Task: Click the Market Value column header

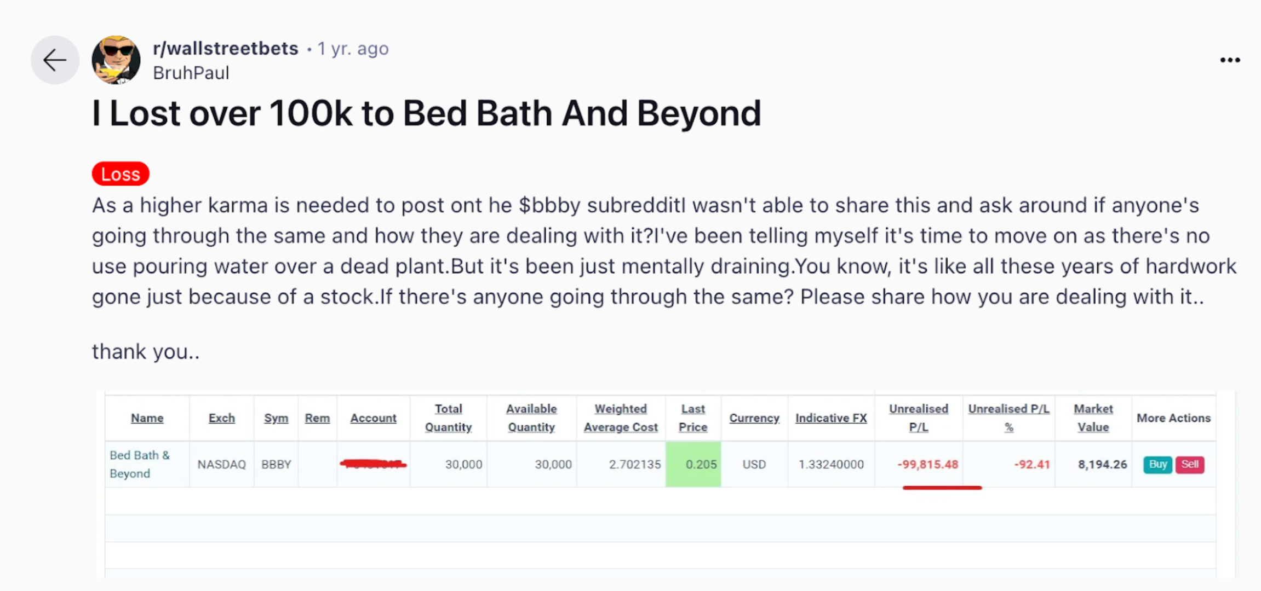Action: coord(1093,418)
